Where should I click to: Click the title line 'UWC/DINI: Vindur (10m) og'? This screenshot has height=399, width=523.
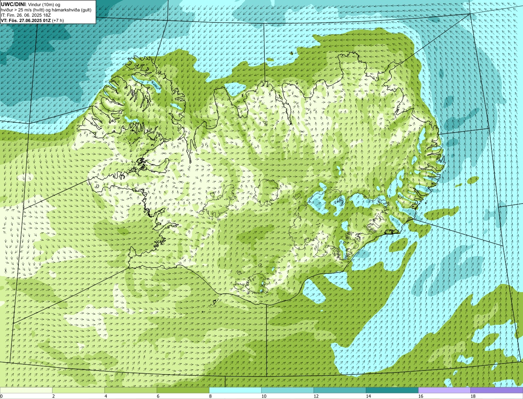coord(31,4)
